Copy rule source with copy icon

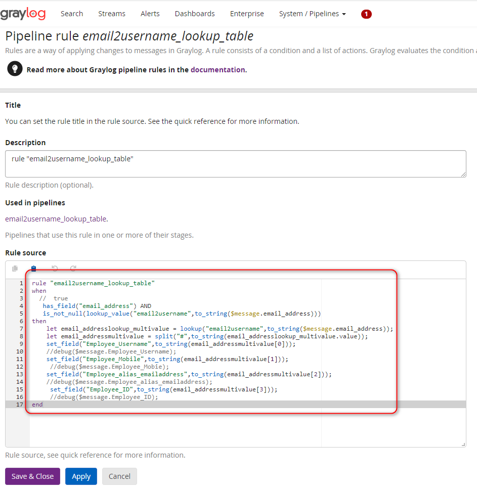click(15, 269)
